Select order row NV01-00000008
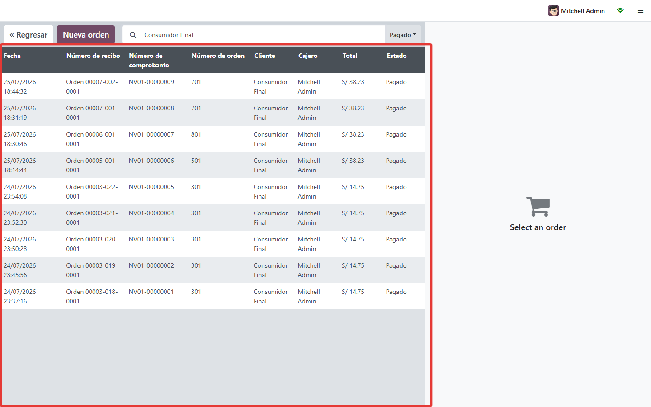 [x=213, y=113]
